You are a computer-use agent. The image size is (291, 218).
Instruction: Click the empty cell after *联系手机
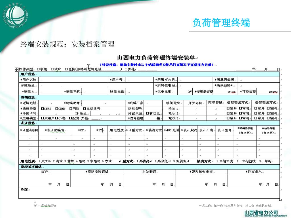tap(95, 92)
